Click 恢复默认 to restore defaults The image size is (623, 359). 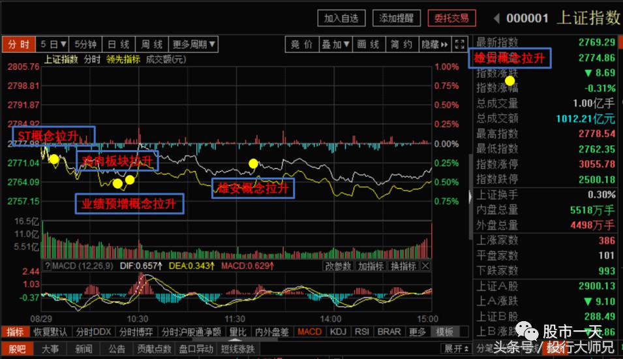[x=50, y=332]
